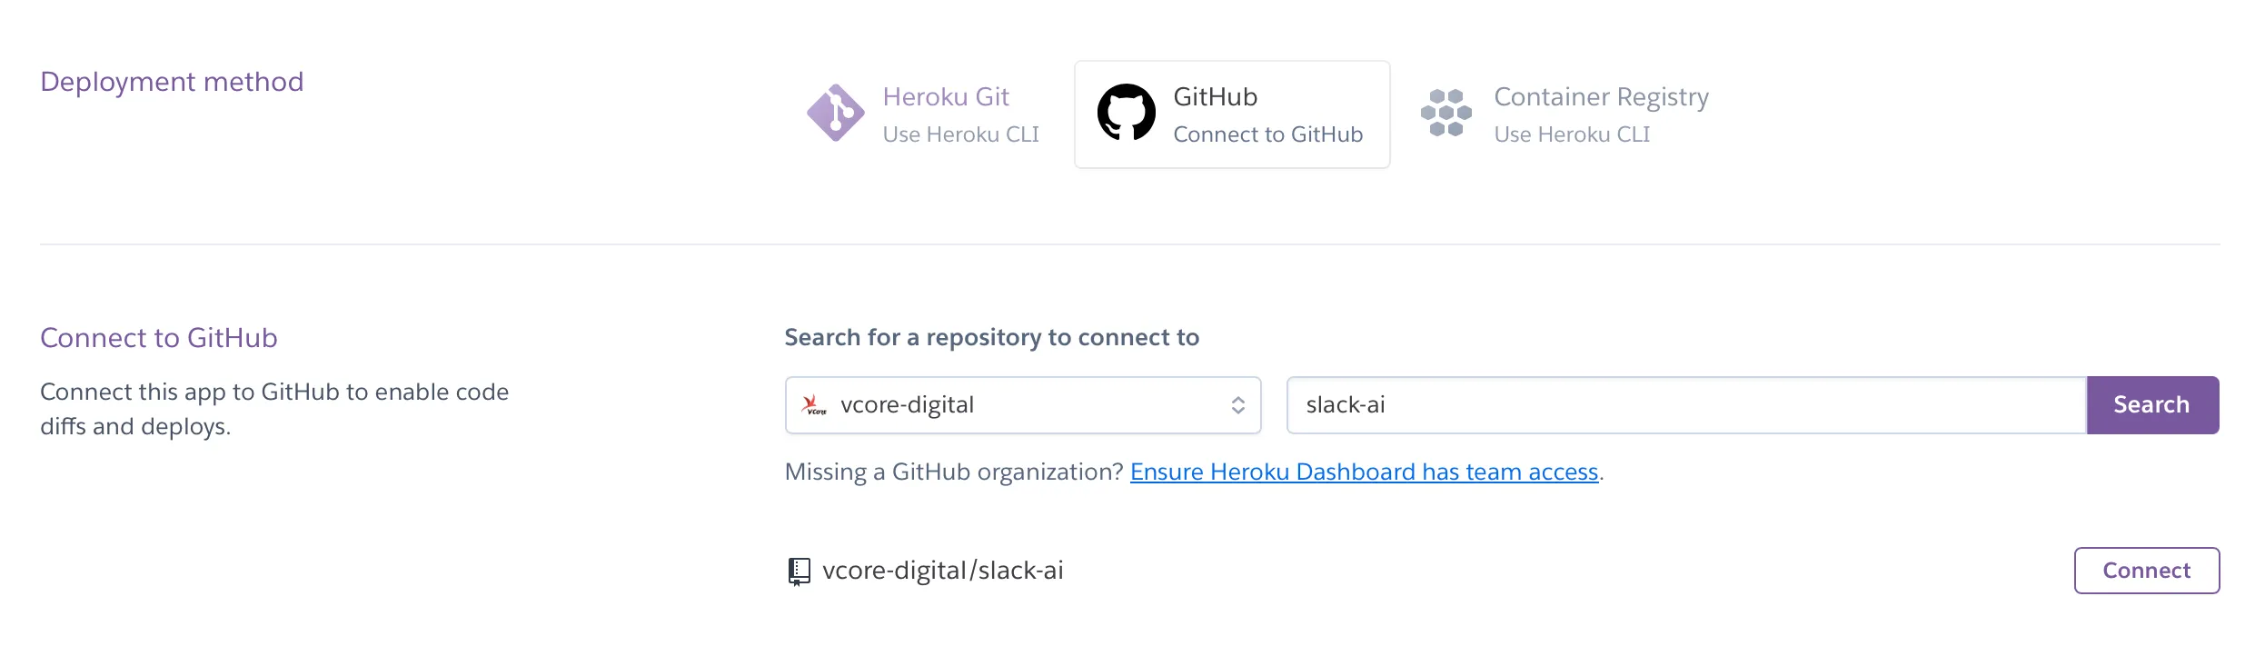
Task: Expand the organization picker to choose another org
Action: click(x=1024, y=405)
